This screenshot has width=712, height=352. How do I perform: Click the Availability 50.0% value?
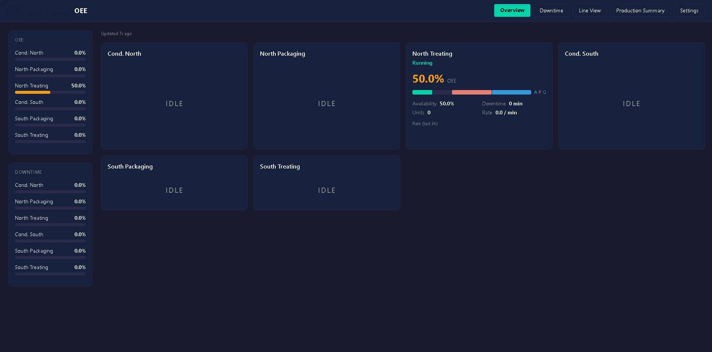[x=447, y=104]
